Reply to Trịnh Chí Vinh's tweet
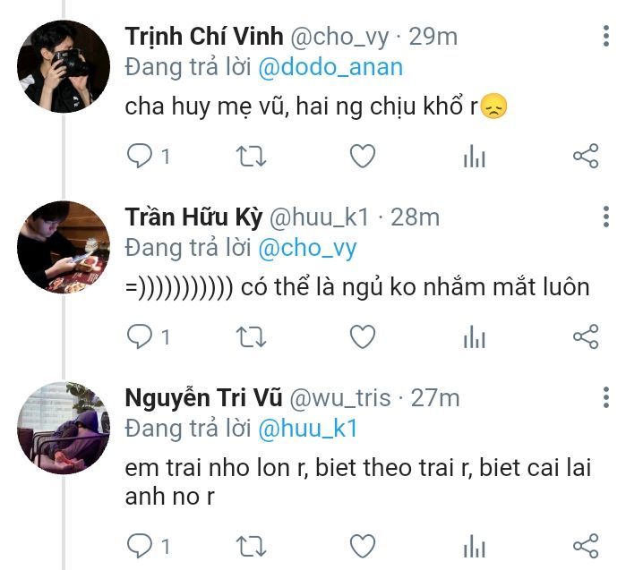Image resolution: width=643 pixels, height=570 pixels. (141, 157)
